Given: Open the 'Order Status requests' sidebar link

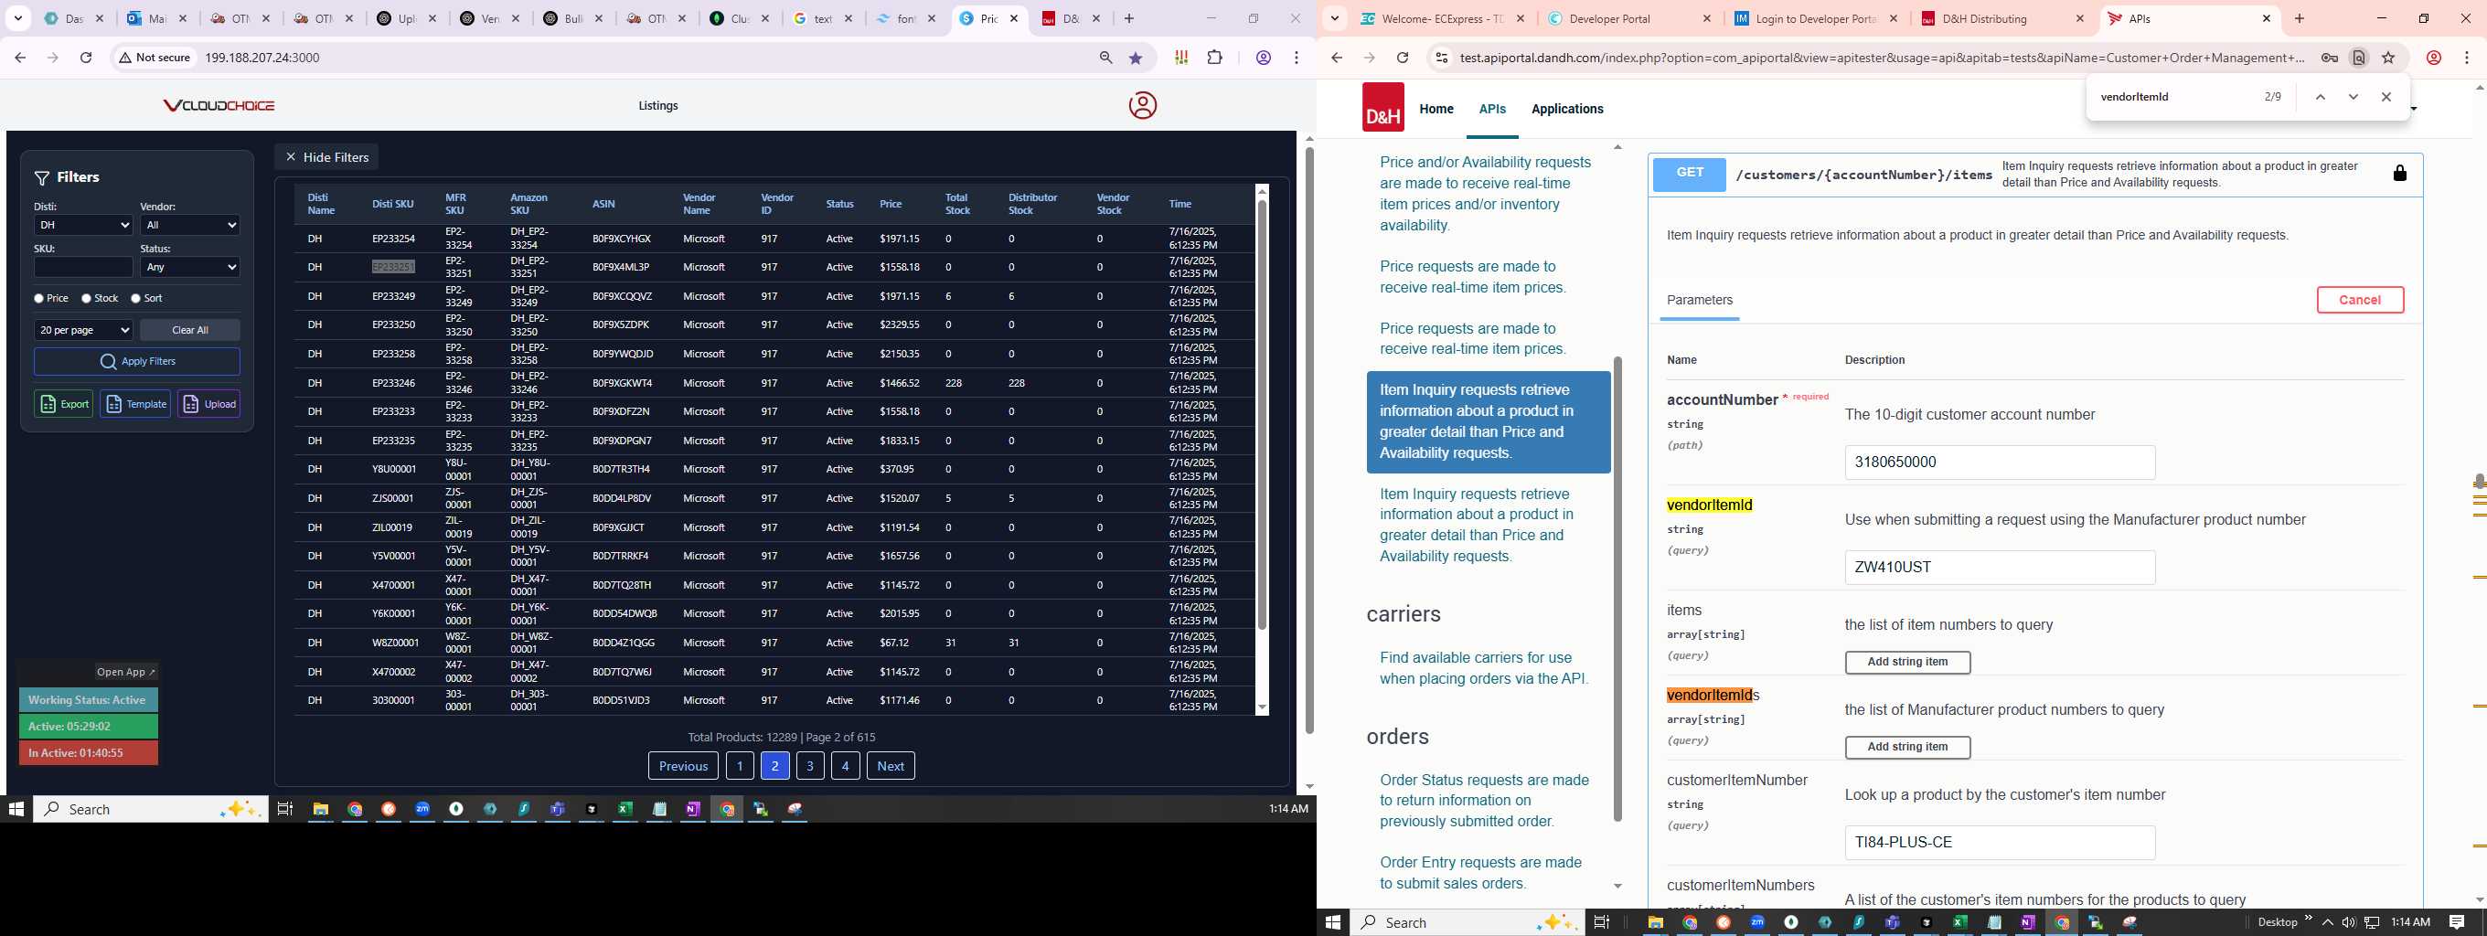Looking at the screenshot, I should (x=1484, y=800).
